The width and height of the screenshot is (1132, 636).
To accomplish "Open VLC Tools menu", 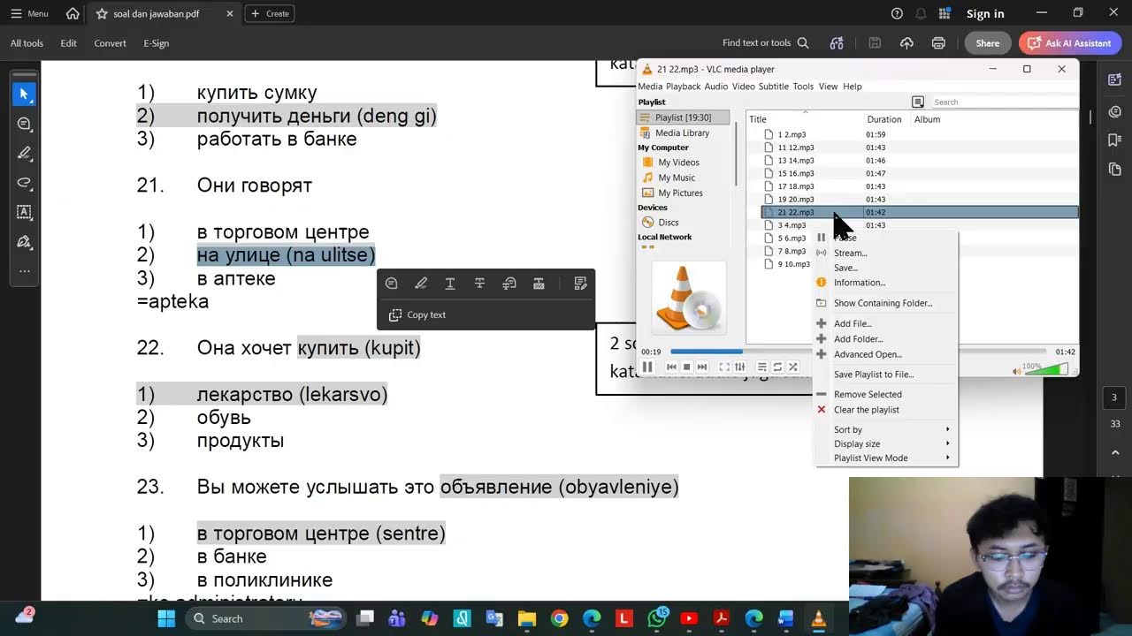I will (803, 87).
